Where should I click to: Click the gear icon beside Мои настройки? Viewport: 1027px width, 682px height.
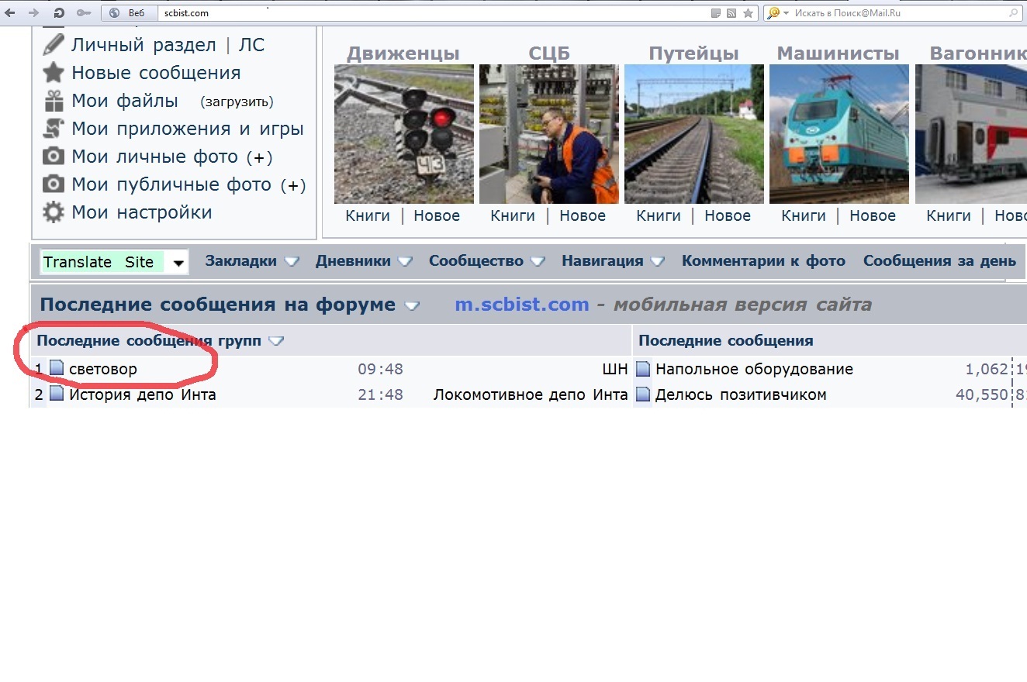point(53,212)
